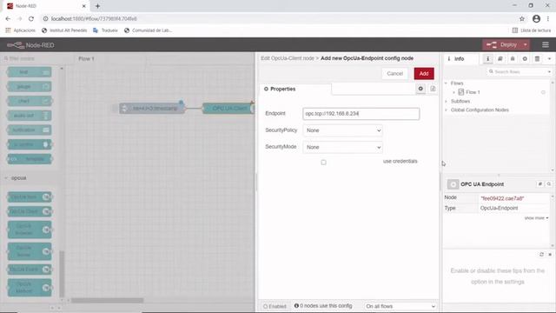The width and height of the screenshot is (556, 313).
Task: Open the Debug messages bug icon tab
Action: [513, 59]
